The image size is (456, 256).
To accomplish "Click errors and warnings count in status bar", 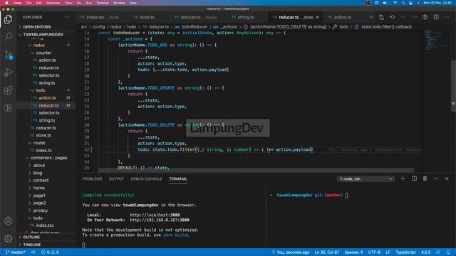I will 50,252.
